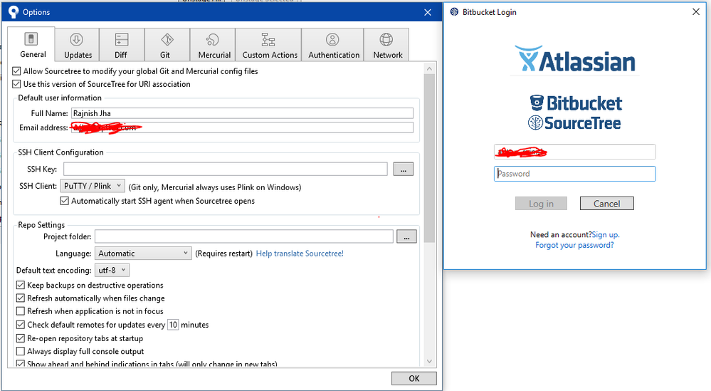
Task: Toggle Use this version for URI association
Action: coord(17,84)
